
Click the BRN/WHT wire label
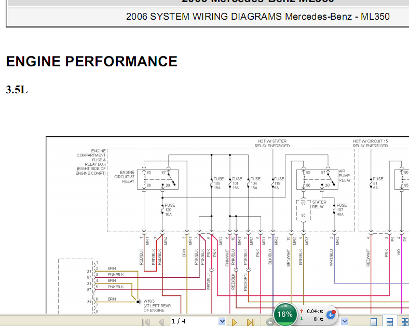click(x=288, y=258)
